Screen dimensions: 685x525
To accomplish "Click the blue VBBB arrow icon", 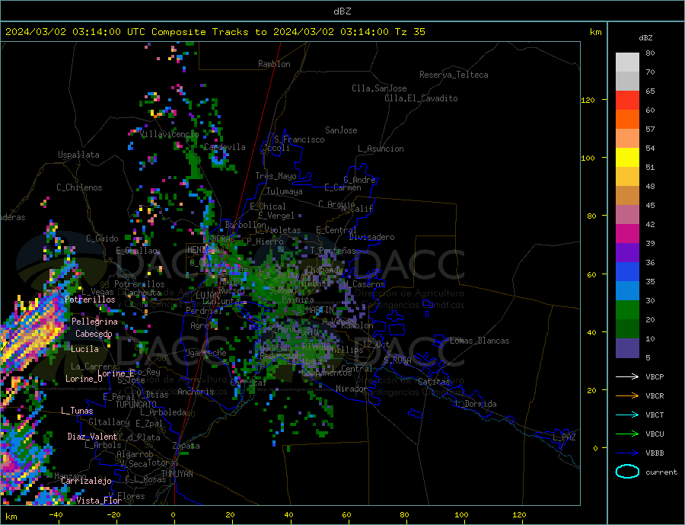I will [627, 453].
